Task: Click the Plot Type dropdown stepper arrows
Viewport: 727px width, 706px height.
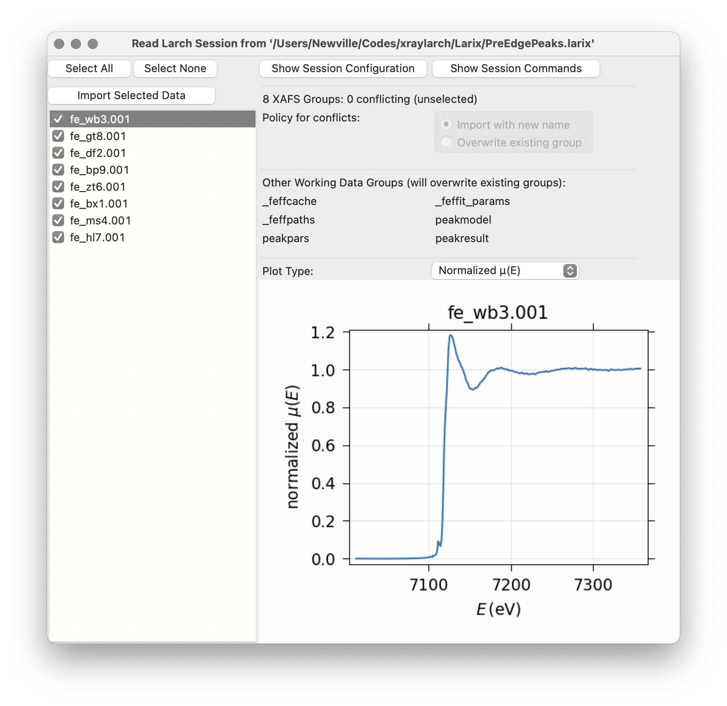Action: (570, 271)
